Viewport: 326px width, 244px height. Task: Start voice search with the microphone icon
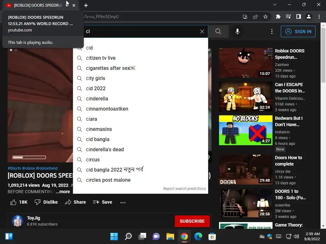(x=237, y=31)
